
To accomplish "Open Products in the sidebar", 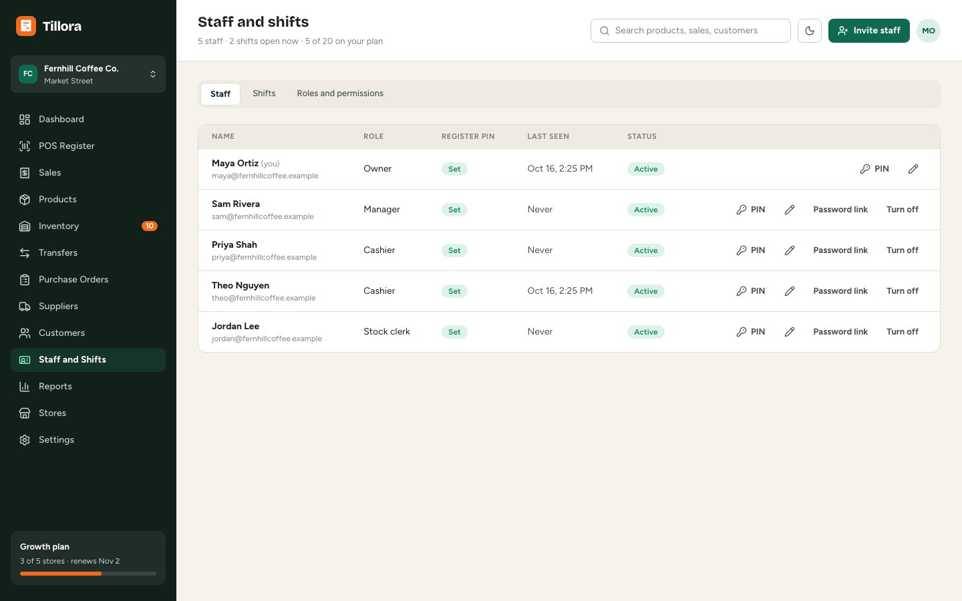I will coord(88,200).
